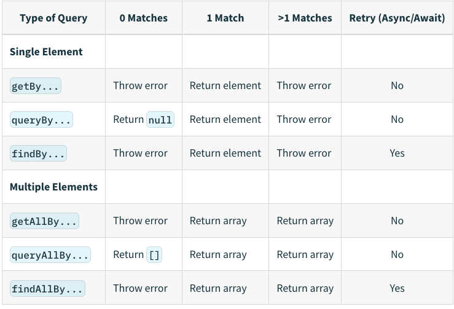Image resolution: width=454 pixels, height=309 pixels.
Task: Click the getBy... code label
Action: [35, 86]
